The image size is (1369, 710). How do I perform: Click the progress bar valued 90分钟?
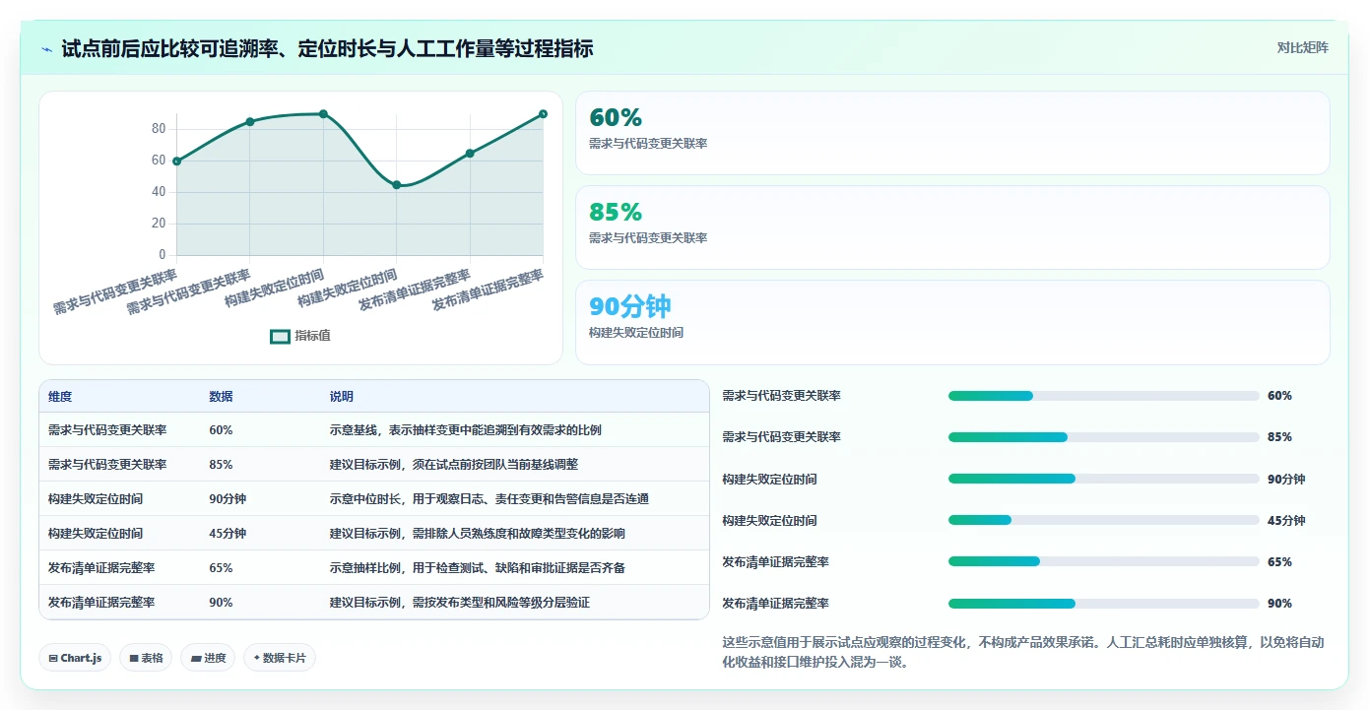click(1103, 479)
